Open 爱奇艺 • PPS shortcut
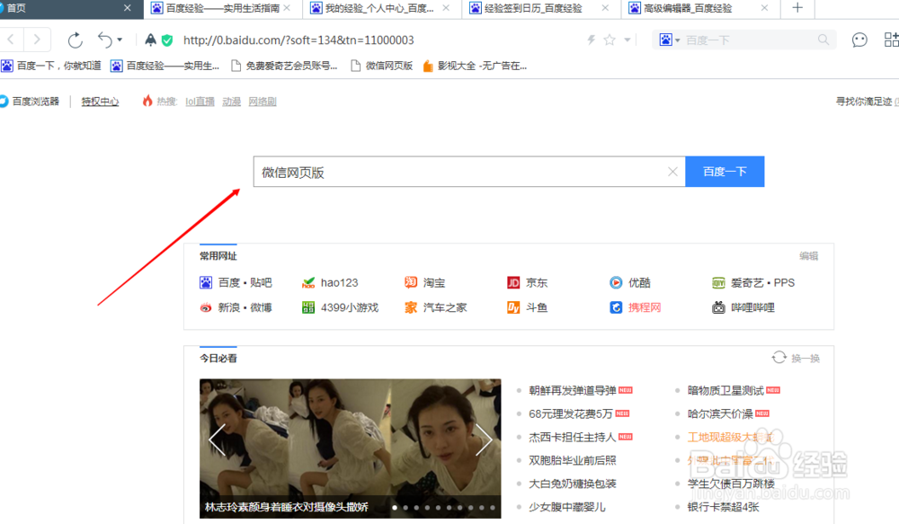 tap(753, 282)
